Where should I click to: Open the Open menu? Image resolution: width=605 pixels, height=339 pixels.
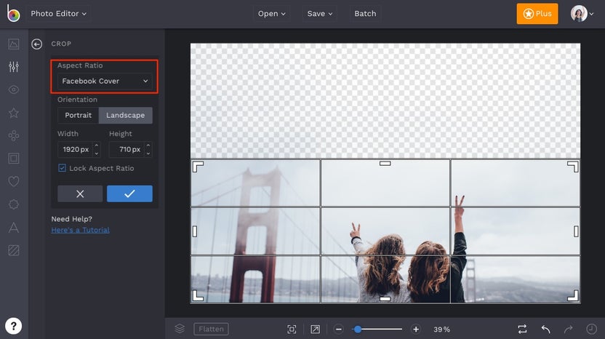[x=272, y=14]
